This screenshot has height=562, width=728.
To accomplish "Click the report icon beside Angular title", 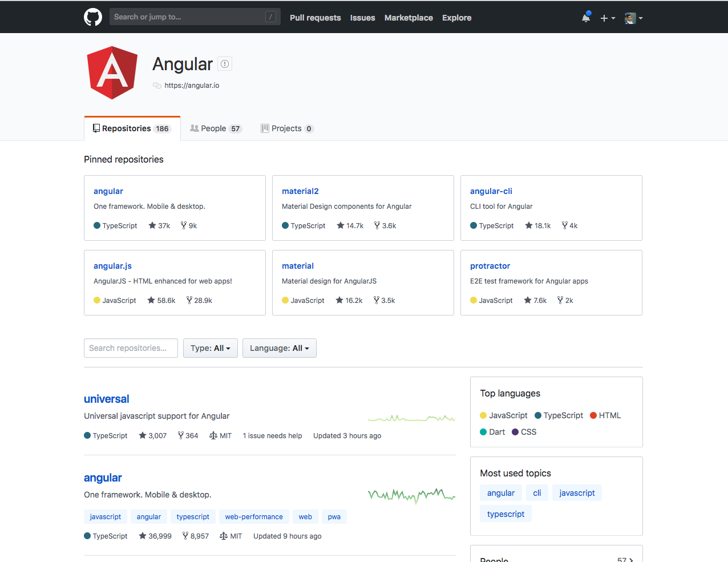I will coord(225,64).
